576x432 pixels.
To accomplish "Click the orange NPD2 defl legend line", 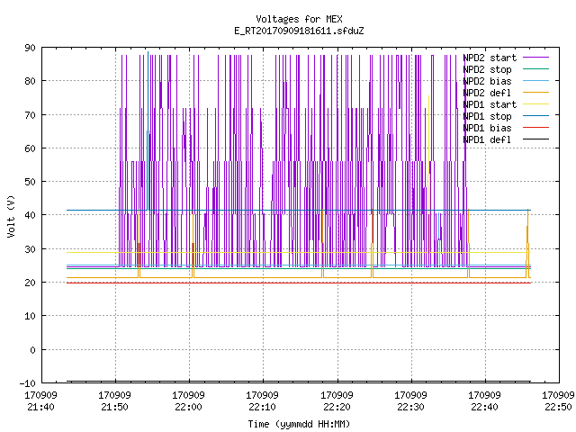I will pyautogui.click(x=535, y=93).
